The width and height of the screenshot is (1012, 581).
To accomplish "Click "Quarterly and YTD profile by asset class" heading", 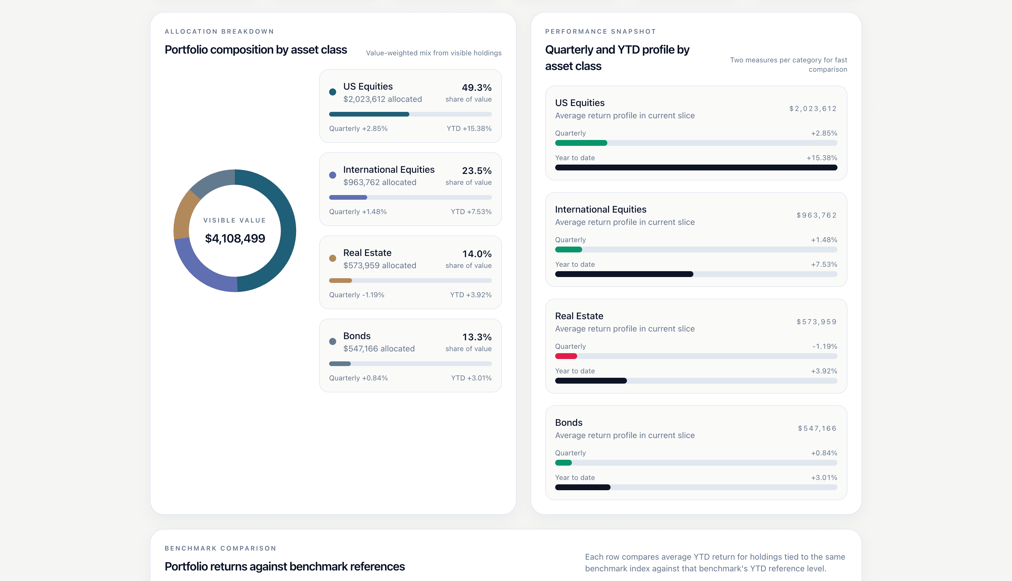I will pyautogui.click(x=617, y=58).
